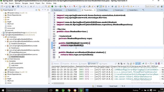164x92 pixels.
Task: Click Collapse All in Project Explorer
Action: coord(36,10)
